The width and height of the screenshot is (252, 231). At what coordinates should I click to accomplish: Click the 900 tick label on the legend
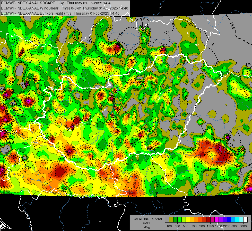click(202, 226)
